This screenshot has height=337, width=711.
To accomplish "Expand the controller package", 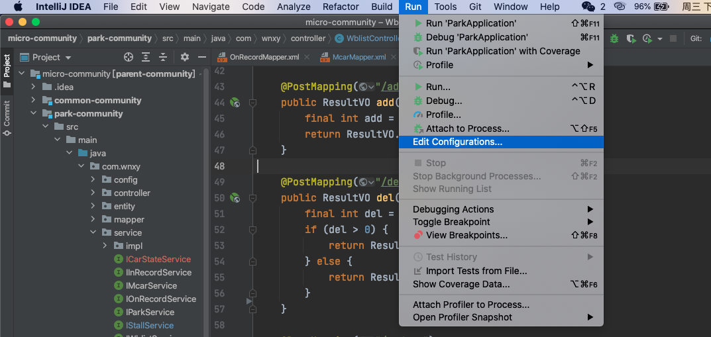I will click(x=93, y=193).
